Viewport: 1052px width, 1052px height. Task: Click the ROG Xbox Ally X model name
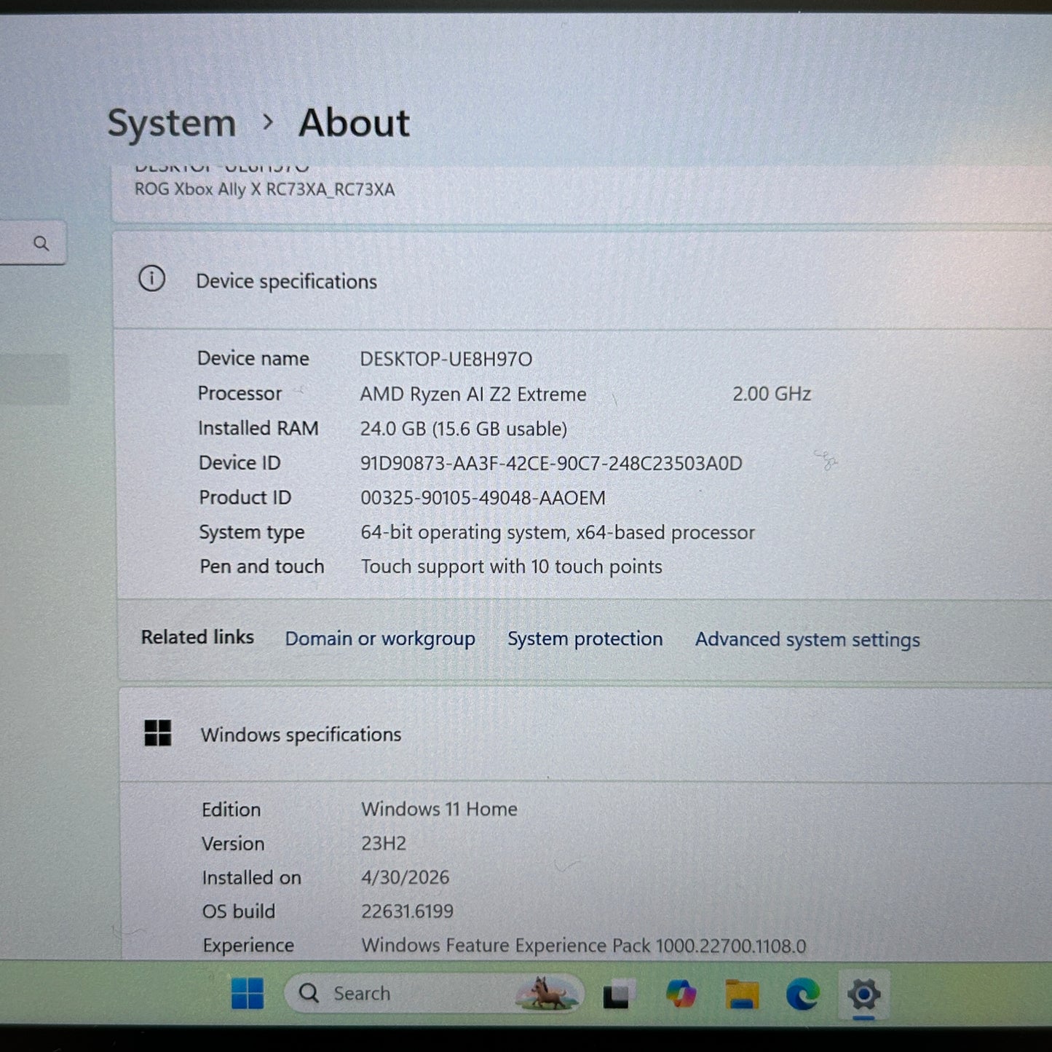[x=264, y=189]
